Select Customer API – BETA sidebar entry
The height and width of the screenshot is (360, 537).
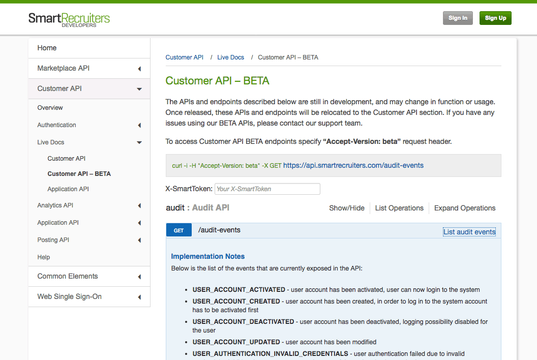[79, 174]
